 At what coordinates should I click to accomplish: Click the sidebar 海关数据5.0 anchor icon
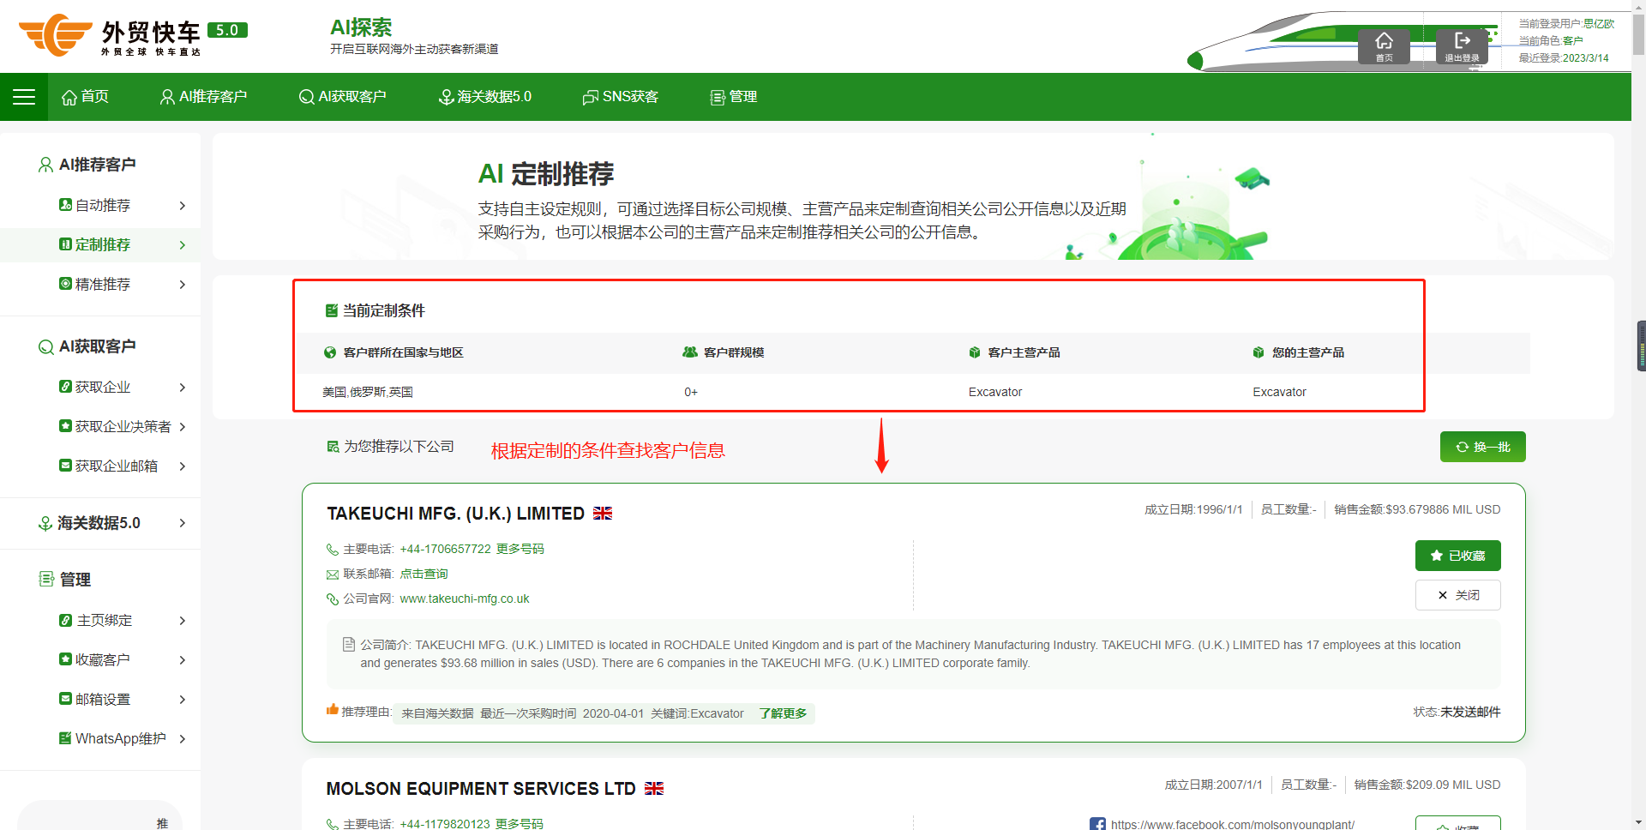click(x=45, y=523)
